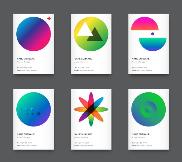Select the teal-blue lower semicircle
Image resolution: width=182 pixels, height=162 pixels.
pyautogui.click(x=153, y=44)
